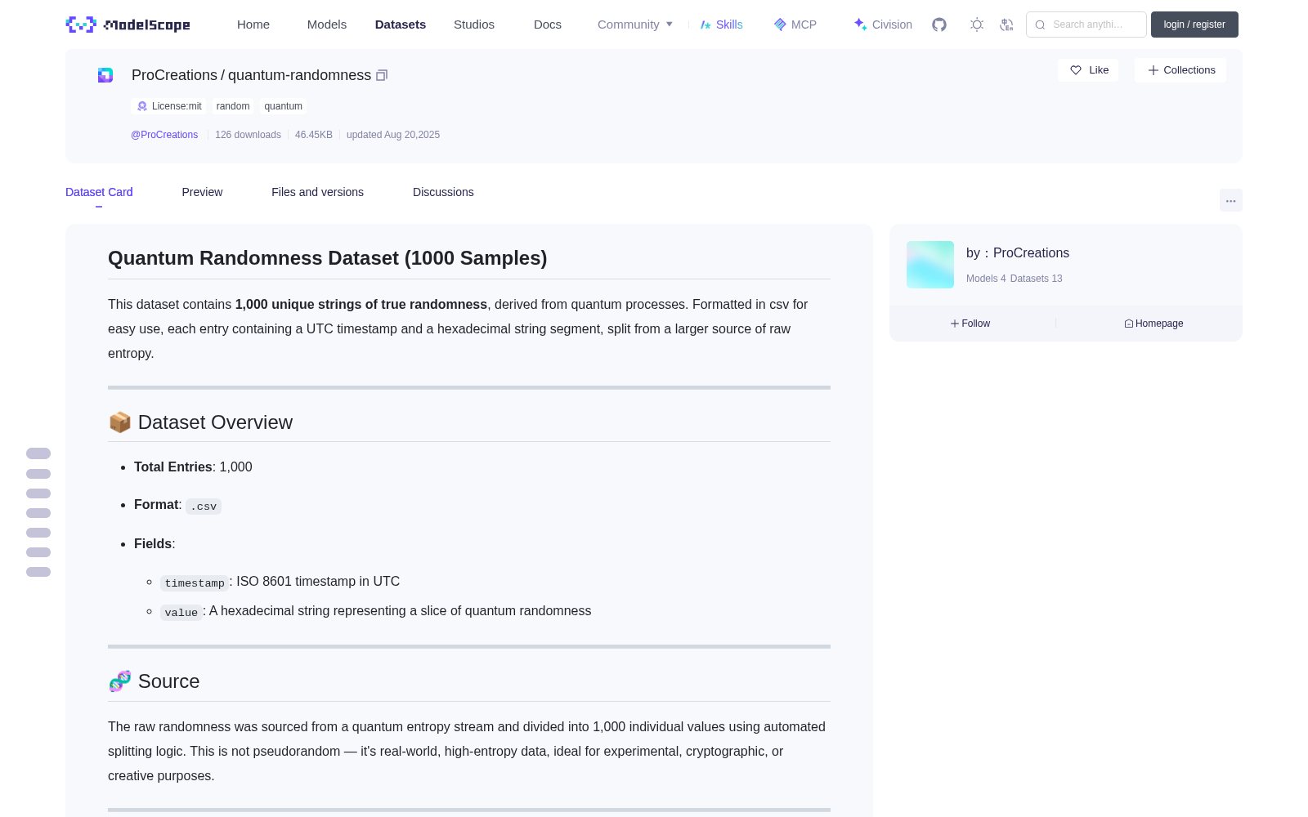This screenshot has width=1308, height=817.
Task: Open the Docs page
Action: pos(548,25)
